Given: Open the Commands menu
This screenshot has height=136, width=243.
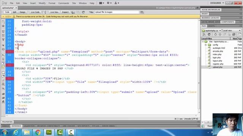Looking at the screenshot, I should [x=63, y=3].
